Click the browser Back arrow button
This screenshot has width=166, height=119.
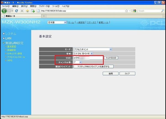tap(4, 11)
